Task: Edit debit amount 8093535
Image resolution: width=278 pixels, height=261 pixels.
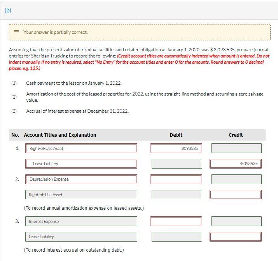Action: (x=176, y=148)
